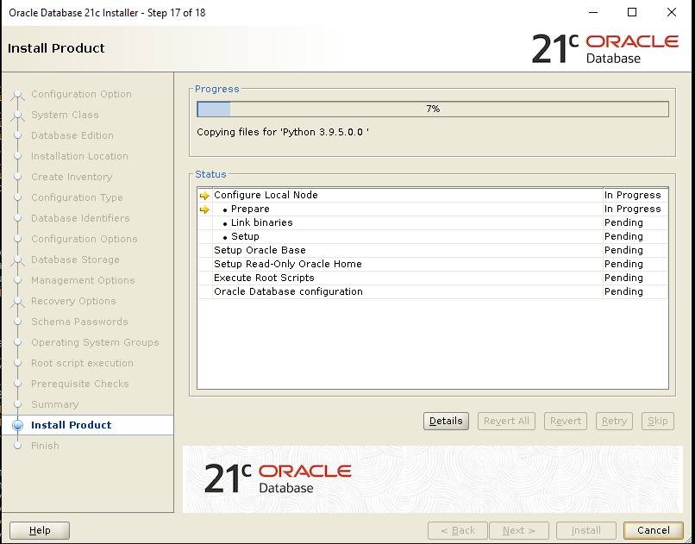
Task: Click the window title showing Step 17 of 18
Action: [x=107, y=12]
